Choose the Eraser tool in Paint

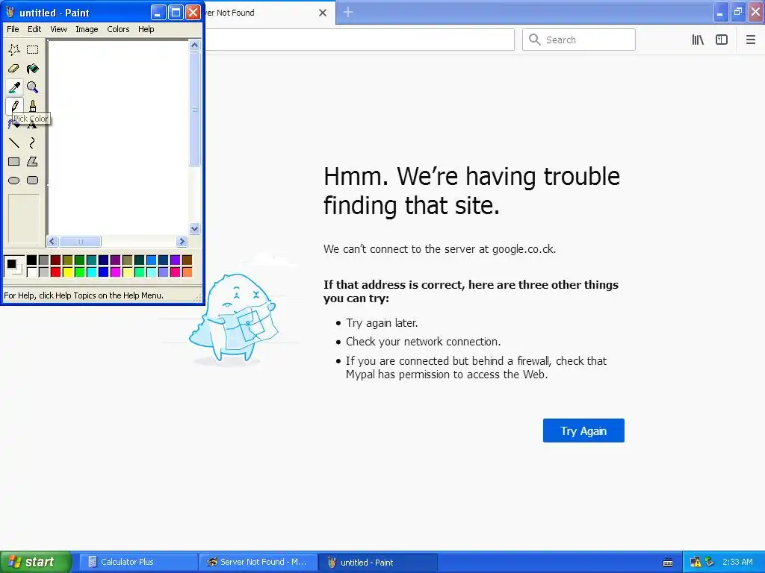14,68
